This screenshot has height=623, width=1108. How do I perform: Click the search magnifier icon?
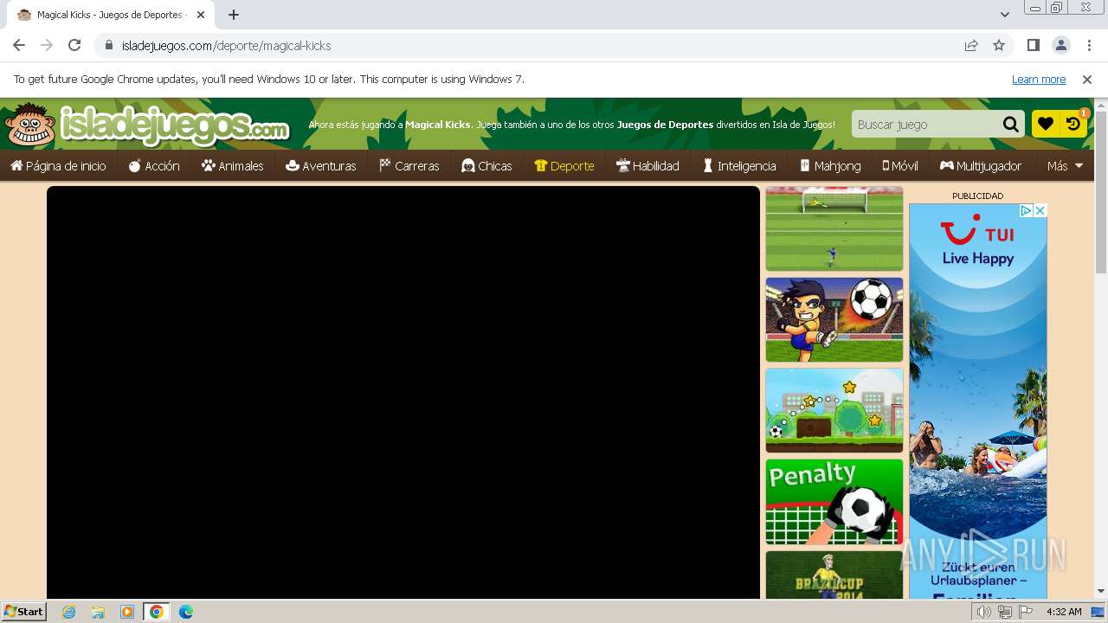[1010, 124]
